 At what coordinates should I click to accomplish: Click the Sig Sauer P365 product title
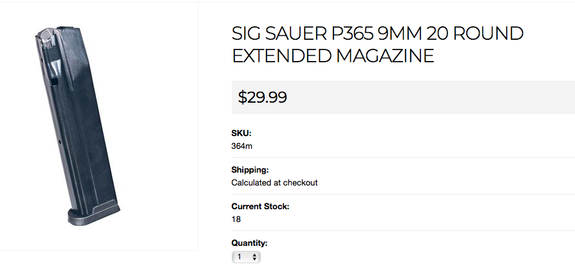point(377,44)
